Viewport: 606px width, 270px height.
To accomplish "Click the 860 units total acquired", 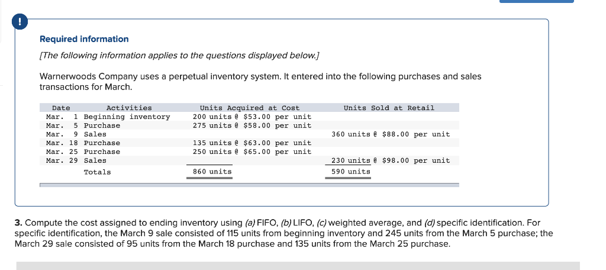I will tap(212, 172).
